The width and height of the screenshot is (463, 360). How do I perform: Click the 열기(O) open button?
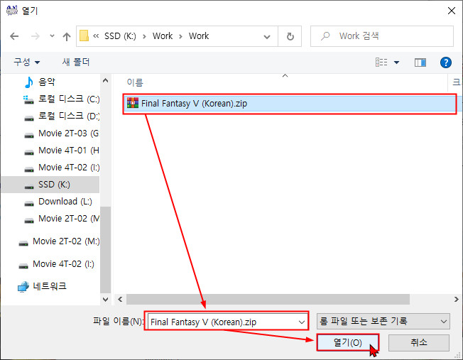[x=347, y=342]
